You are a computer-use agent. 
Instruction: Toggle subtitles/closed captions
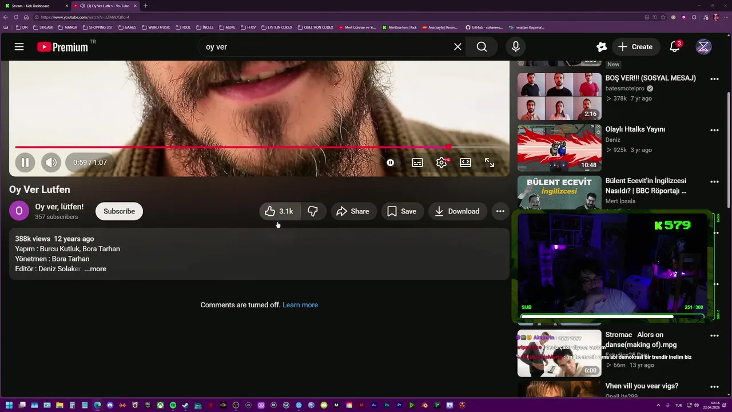click(x=417, y=163)
